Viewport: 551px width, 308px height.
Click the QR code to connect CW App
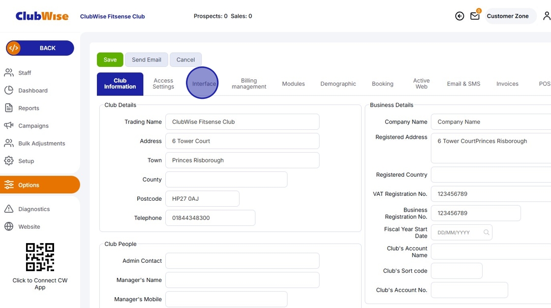tap(40, 257)
